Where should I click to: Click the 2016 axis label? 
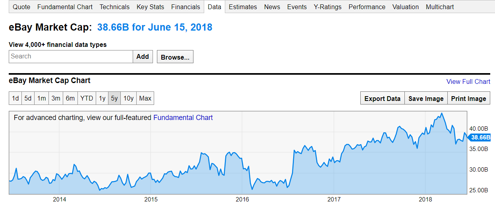242,199
